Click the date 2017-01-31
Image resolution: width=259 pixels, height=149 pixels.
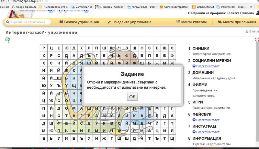click(x=252, y=31)
